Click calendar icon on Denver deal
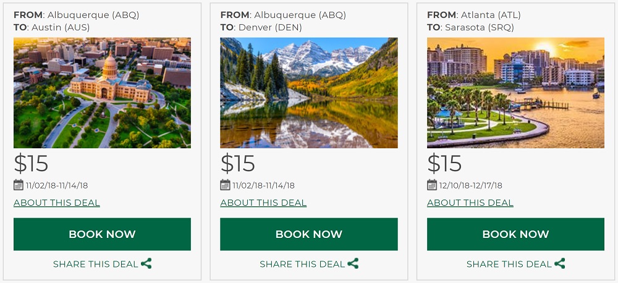Image resolution: width=618 pixels, height=283 pixels. pyautogui.click(x=225, y=185)
